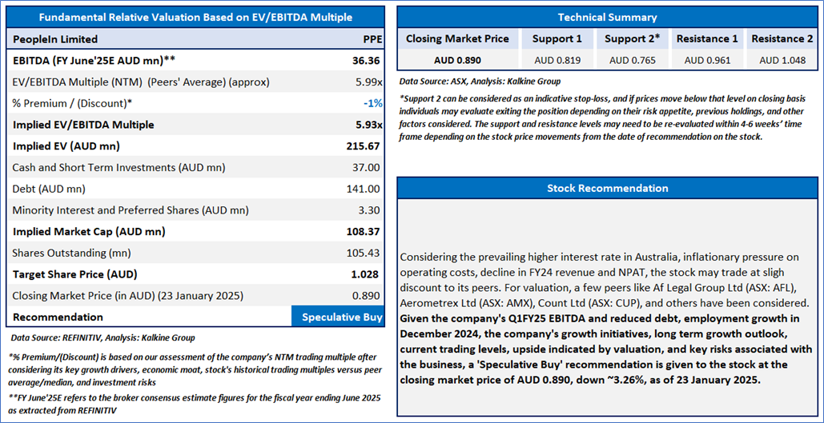Click the 'Resistance 2' column header
This screenshot has width=824, height=423.
tap(782, 39)
